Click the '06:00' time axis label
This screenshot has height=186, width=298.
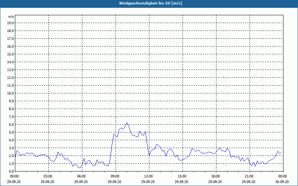[82, 176]
